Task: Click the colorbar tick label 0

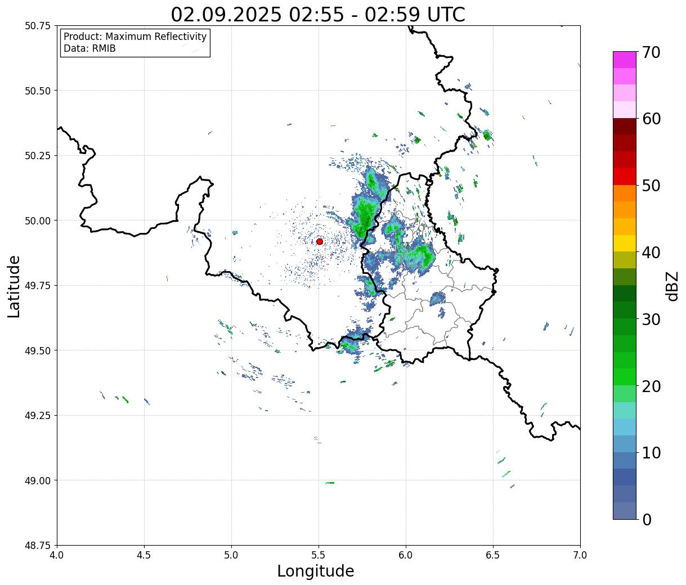Action: coord(647,520)
